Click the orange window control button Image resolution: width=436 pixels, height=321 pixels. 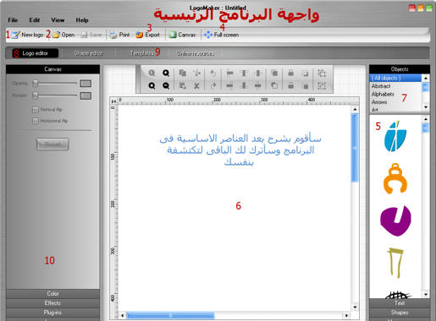click(x=421, y=8)
